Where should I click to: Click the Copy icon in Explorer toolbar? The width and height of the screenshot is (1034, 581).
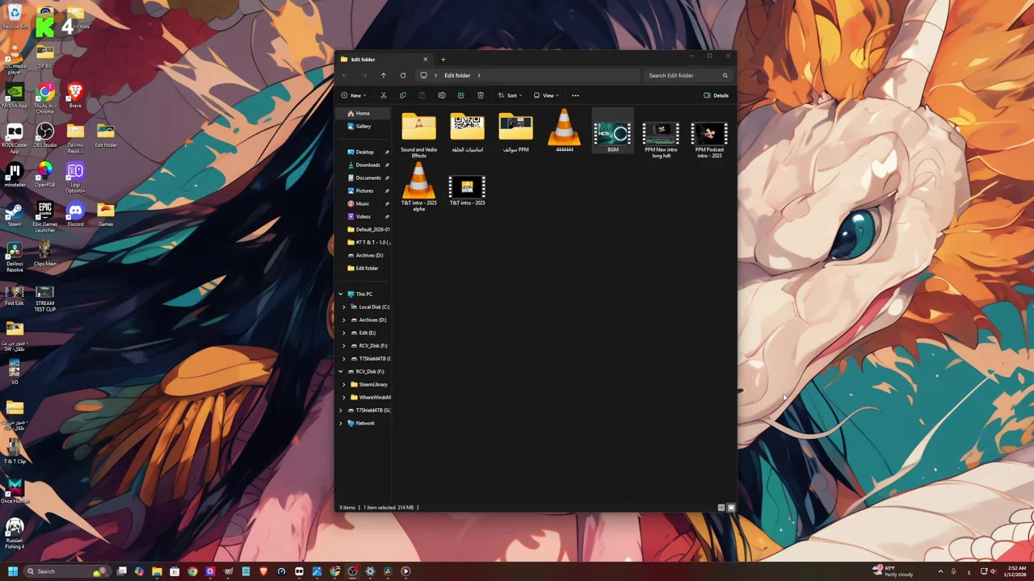(403, 95)
